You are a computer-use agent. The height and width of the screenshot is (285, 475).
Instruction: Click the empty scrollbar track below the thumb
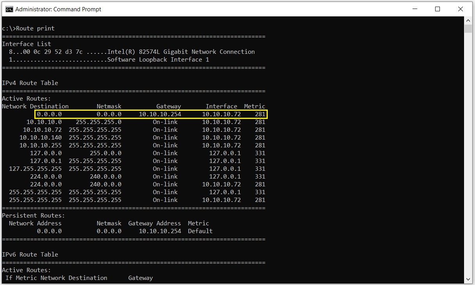pyautogui.click(x=468, y=156)
